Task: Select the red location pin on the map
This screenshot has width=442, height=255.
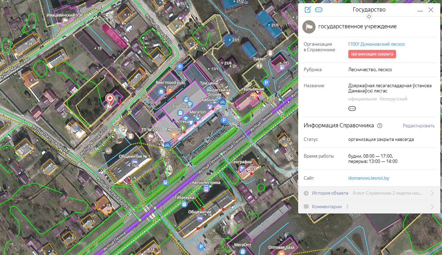Action: pos(110,99)
